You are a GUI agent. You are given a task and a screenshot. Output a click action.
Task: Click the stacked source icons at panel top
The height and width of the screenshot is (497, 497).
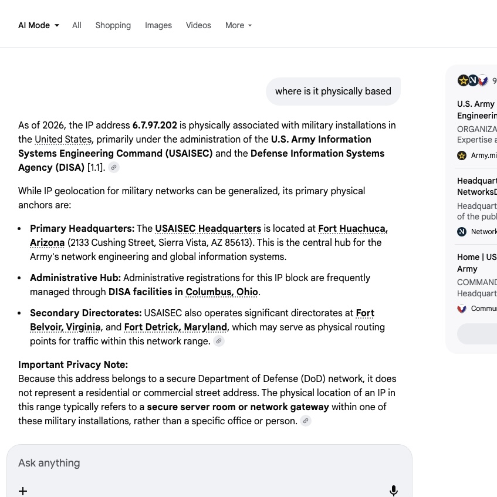pyautogui.click(x=473, y=80)
